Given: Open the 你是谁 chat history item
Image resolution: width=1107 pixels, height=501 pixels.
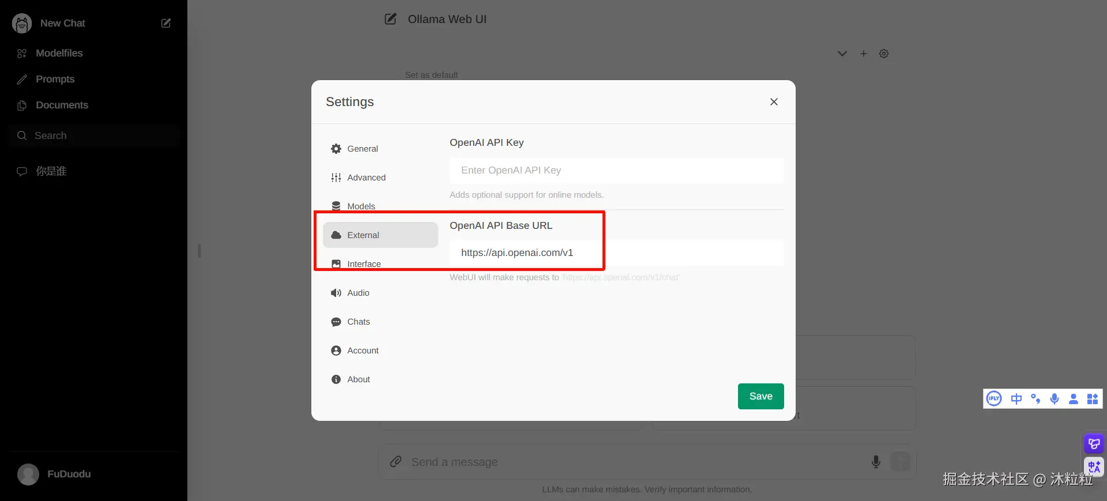Looking at the screenshot, I should 51,171.
